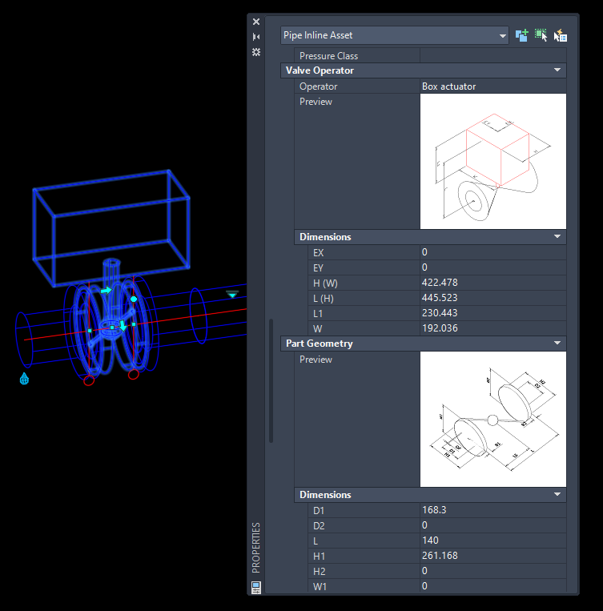Toggle PICKADD variable value icon
The image size is (603, 611).
[x=521, y=35]
